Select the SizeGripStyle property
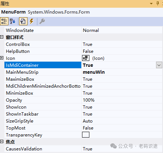The height and width of the screenshot is (153, 163). point(19,121)
